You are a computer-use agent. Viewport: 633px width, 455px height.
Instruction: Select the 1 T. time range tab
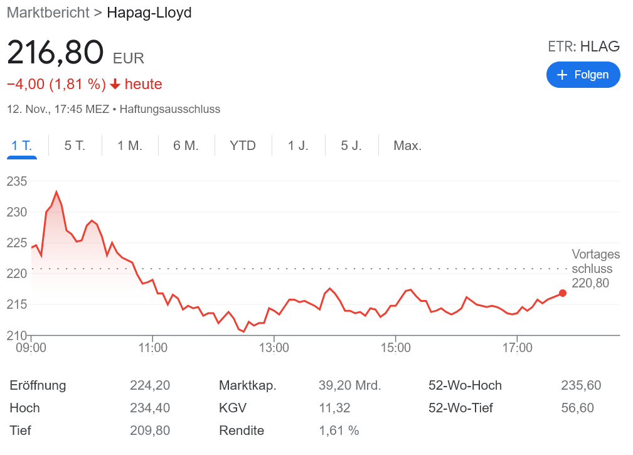(21, 146)
